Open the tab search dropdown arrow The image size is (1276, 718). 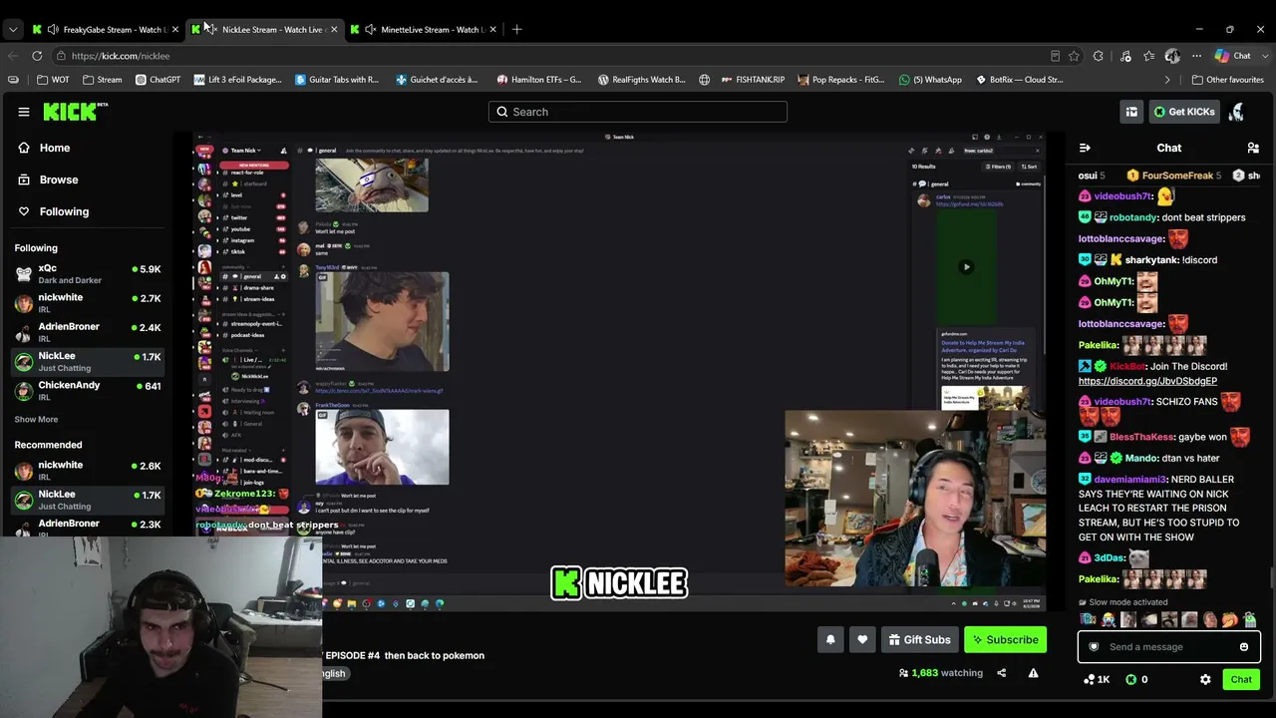(x=13, y=30)
